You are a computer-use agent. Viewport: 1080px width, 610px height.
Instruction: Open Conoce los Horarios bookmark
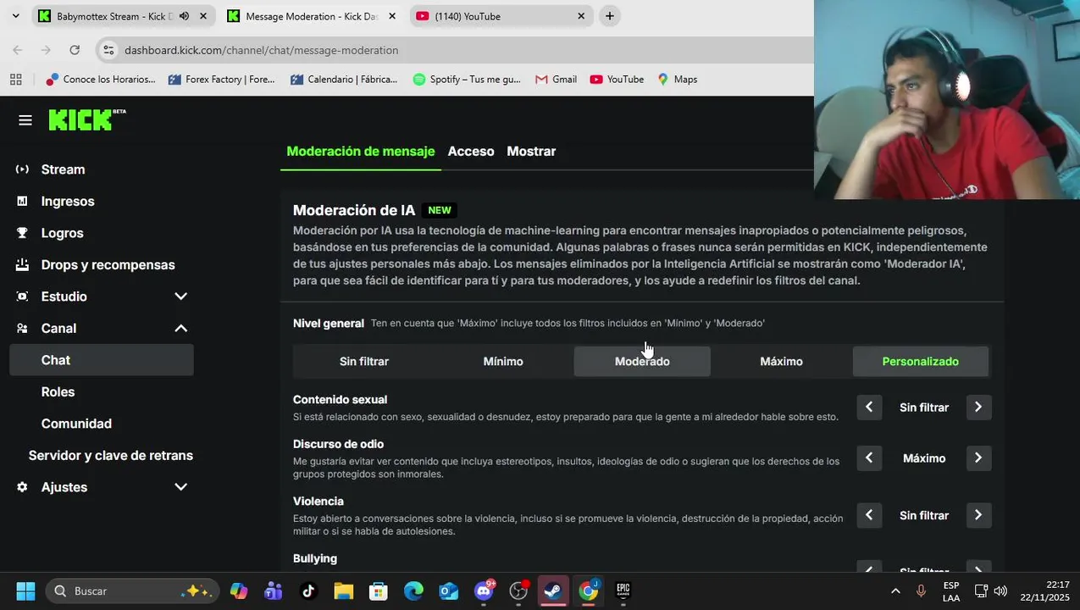point(101,79)
